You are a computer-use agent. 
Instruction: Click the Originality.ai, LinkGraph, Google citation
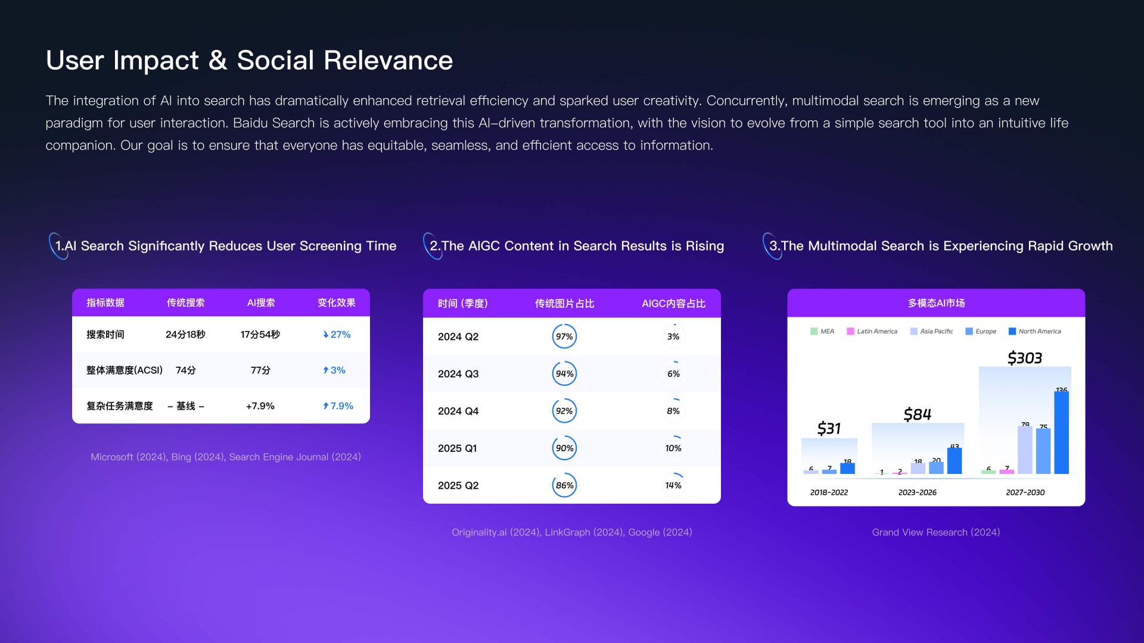tap(572, 532)
